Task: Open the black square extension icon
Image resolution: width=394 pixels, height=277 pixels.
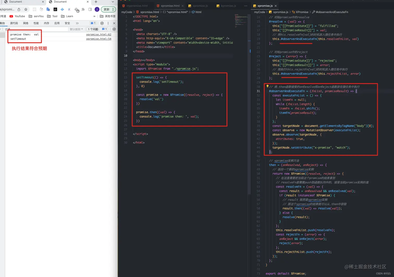Action: pyautogui.click(x=55, y=9)
